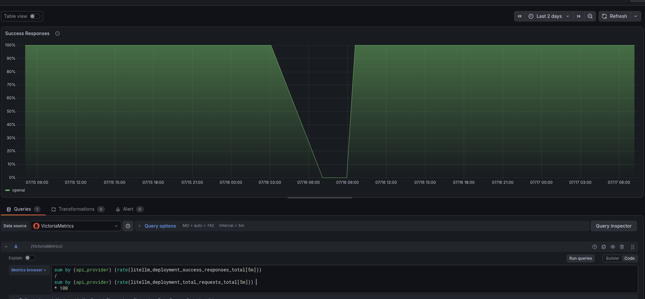645x299 pixels.
Task: Show help for query A
Action: coord(595,247)
